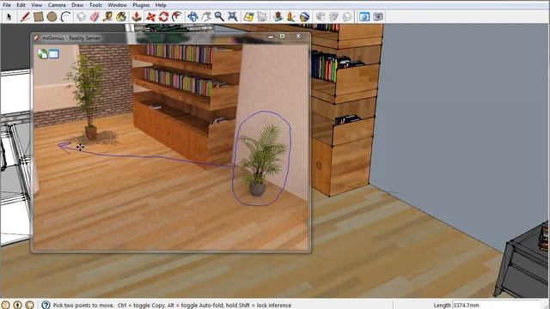This screenshot has width=550, height=309.
Task: Select the Move tool
Action: coord(150,16)
